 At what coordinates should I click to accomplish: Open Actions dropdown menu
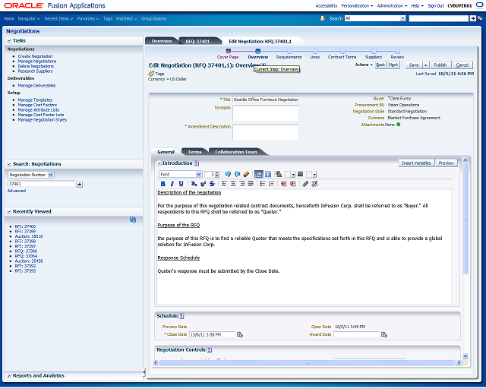click(364, 65)
